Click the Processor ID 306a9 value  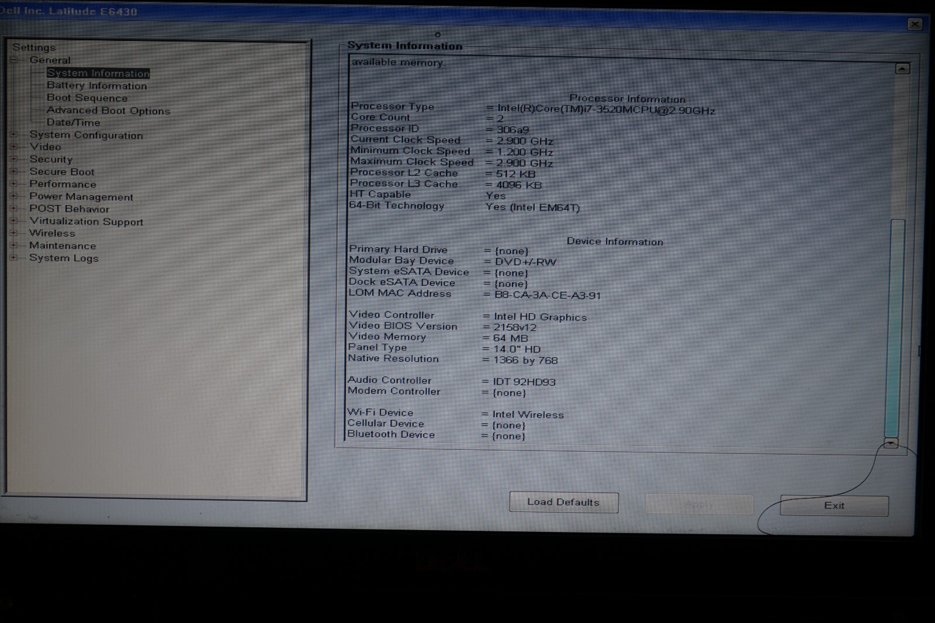pyautogui.click(x=512, y=130)
